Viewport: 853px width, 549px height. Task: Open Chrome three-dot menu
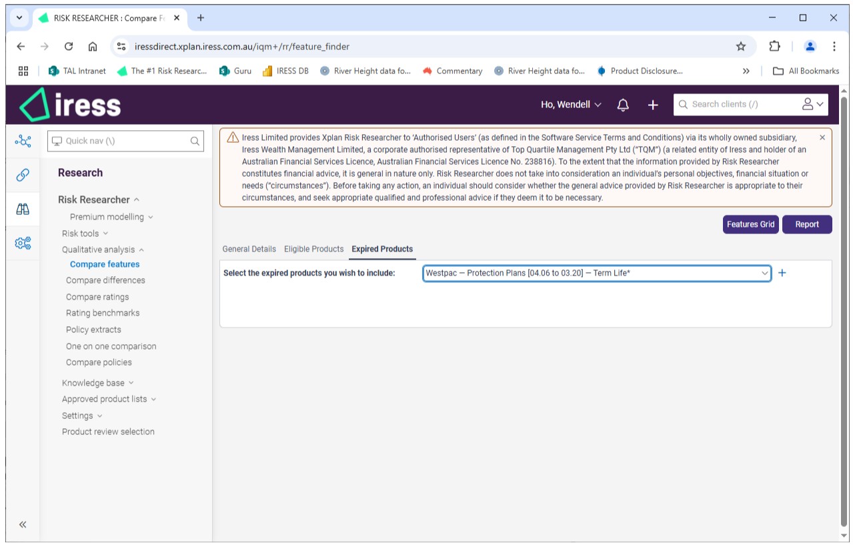[x=834, y=47]
